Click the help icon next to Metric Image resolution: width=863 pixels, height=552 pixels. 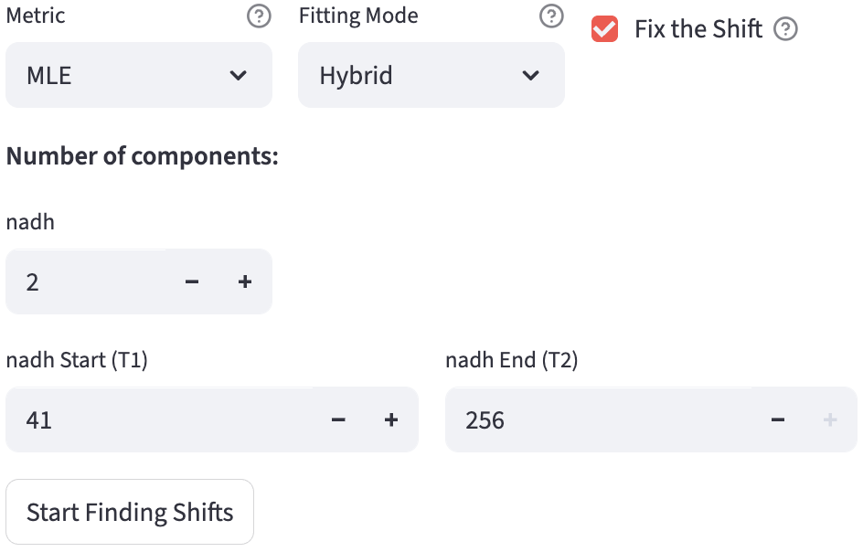(260, 16)
